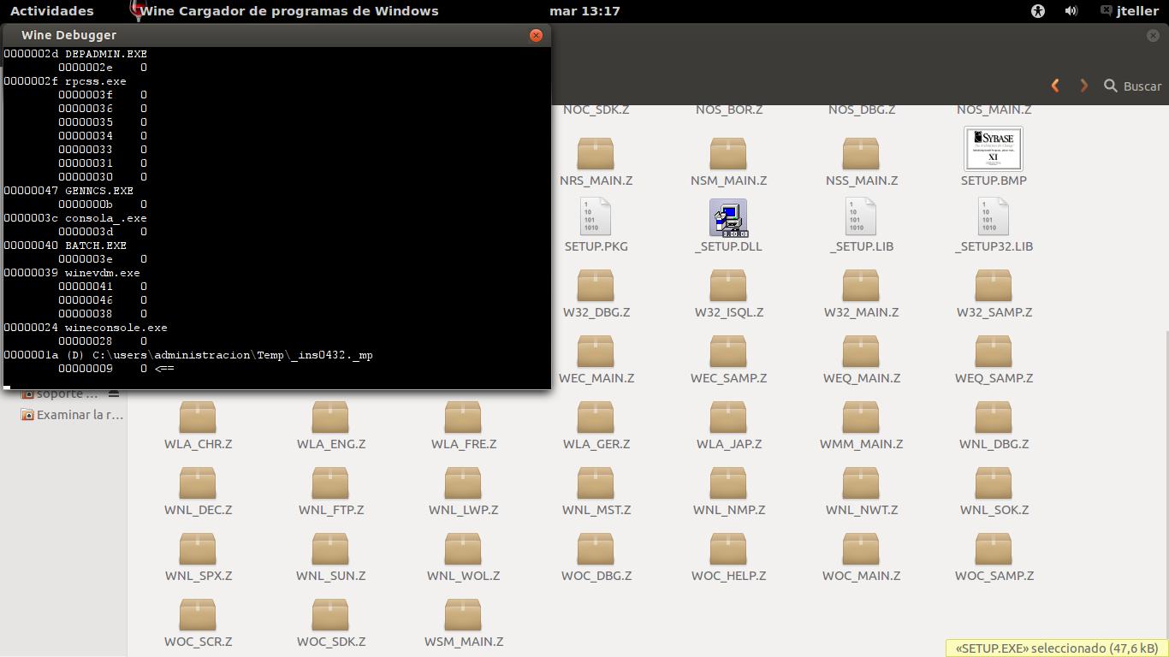This screenshot has width=1169, height=657.
Task: Select the WLA_FRE.Z archive icon
Action: [x=463, y=417]
